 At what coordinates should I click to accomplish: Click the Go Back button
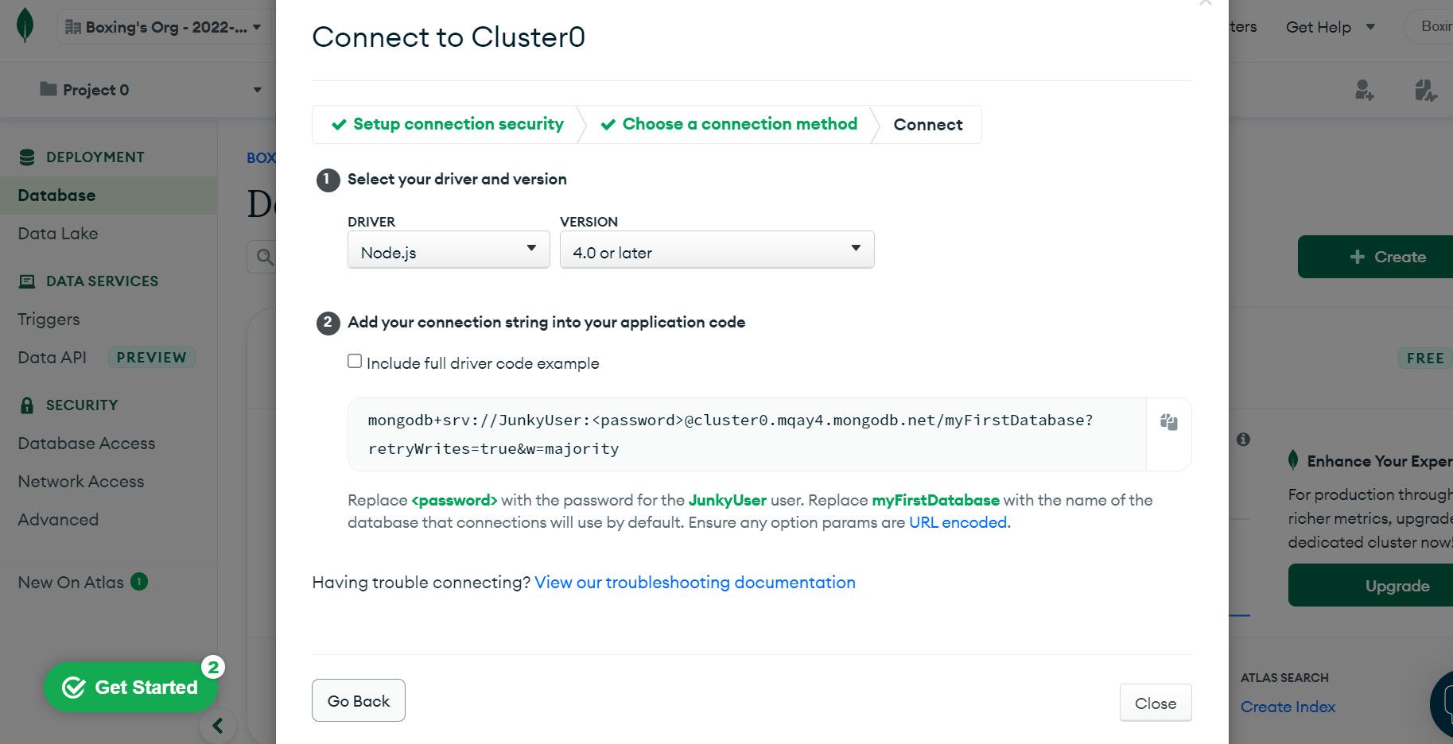[x=359, y=700]
